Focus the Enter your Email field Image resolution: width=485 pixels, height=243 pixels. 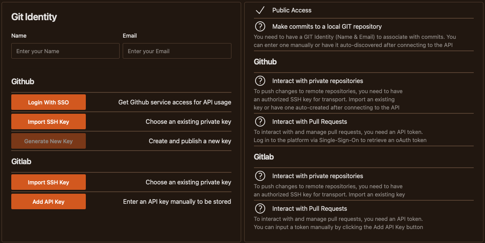pyautogui.click(x=177, y=51)
